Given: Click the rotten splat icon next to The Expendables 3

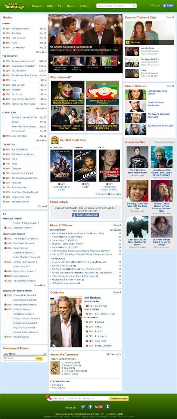Looking at the screenshot, I should (4, 28).
